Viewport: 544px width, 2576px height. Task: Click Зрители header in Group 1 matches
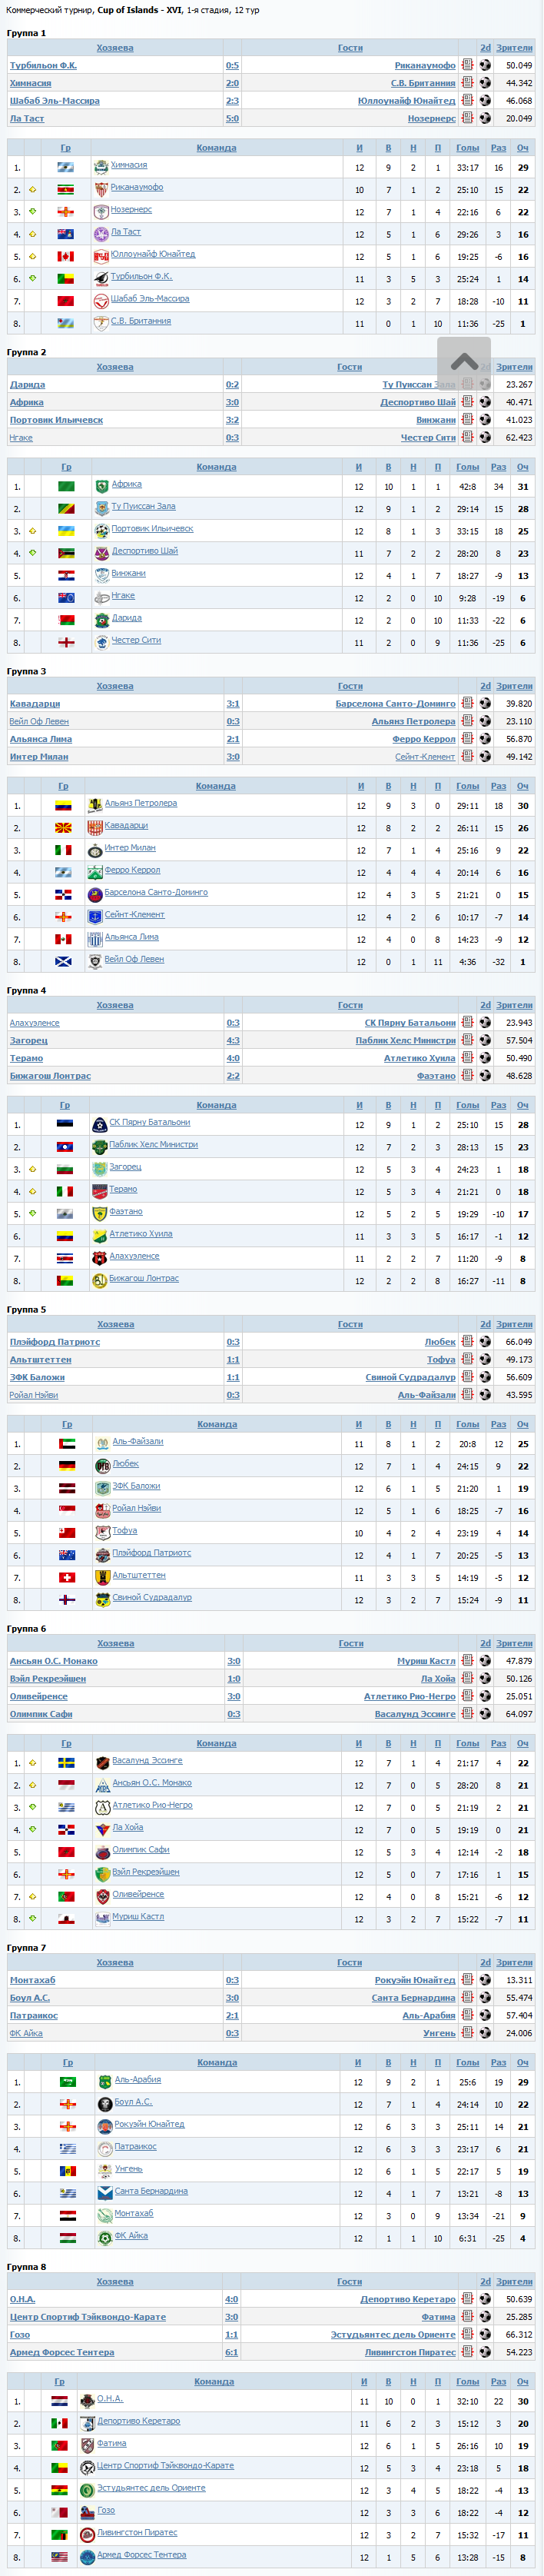514,48
